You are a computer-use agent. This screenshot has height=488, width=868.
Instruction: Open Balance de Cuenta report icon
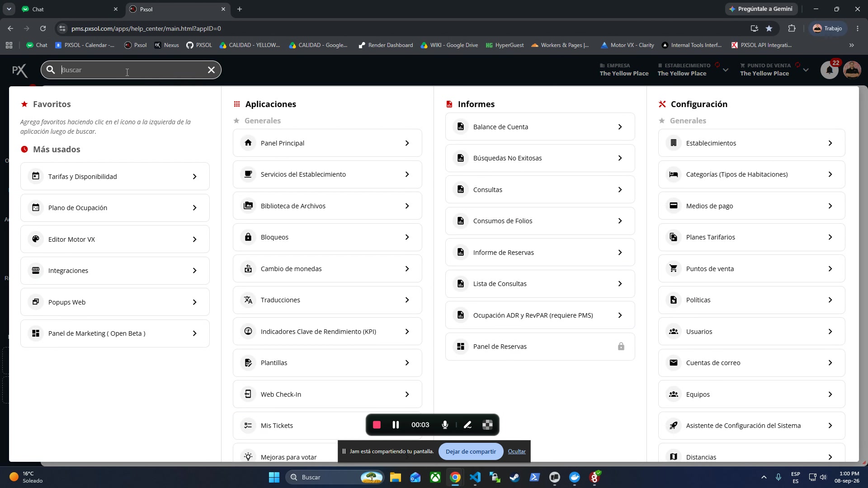[x=461, y=127]
